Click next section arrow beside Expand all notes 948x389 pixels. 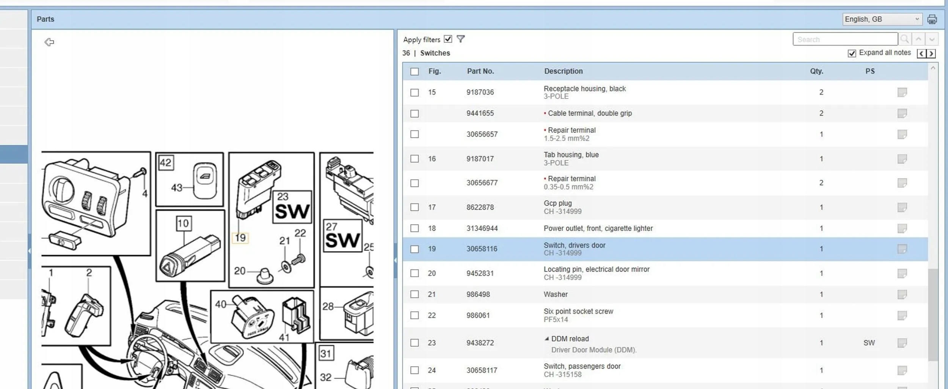click(x=931, y=53)
